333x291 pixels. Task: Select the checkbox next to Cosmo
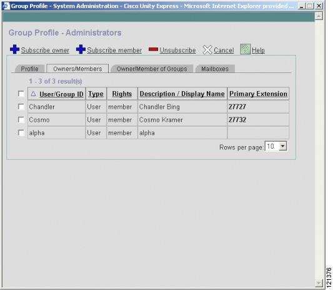(x=21, y=120)
